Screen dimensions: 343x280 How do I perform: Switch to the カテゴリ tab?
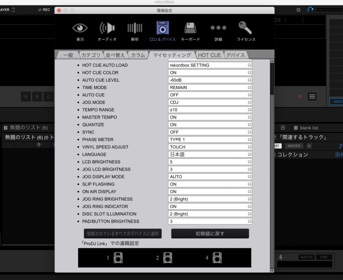point(91,55)
